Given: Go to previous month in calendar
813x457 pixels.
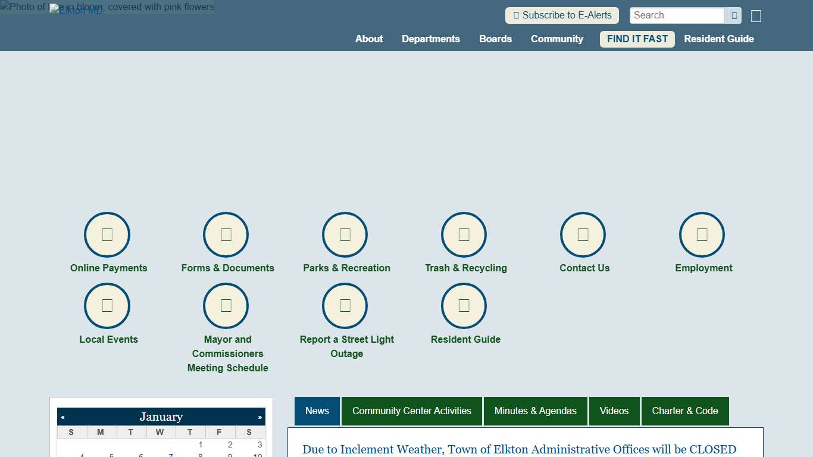Looking at the screenshot, I should [x=63, y=417].
